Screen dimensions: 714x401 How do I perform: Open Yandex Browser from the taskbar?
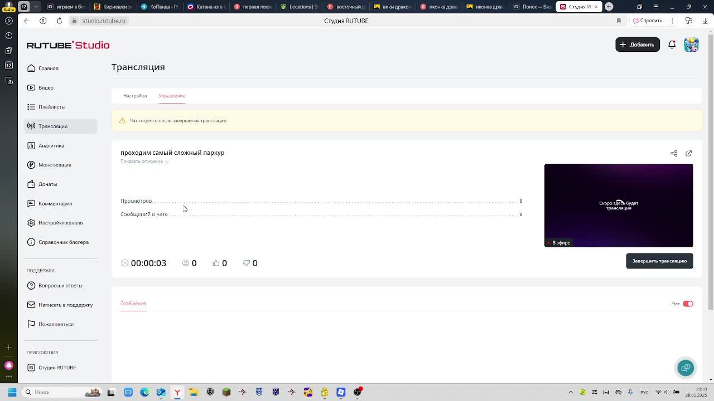click(x=177, y=392)
